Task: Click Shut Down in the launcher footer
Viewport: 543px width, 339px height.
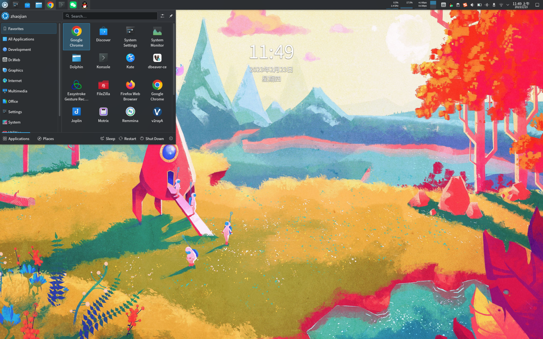Action: click(152, 139)
